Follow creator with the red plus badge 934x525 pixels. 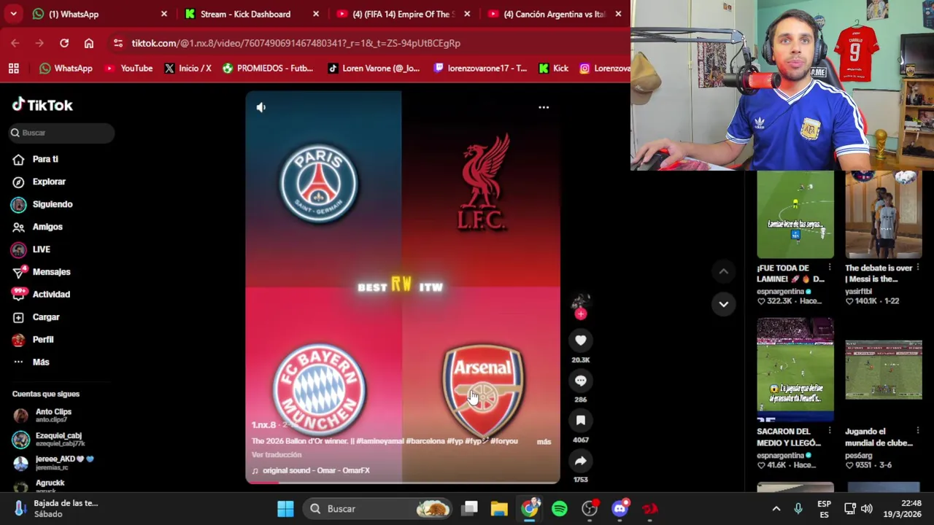[x=581, y=314]
